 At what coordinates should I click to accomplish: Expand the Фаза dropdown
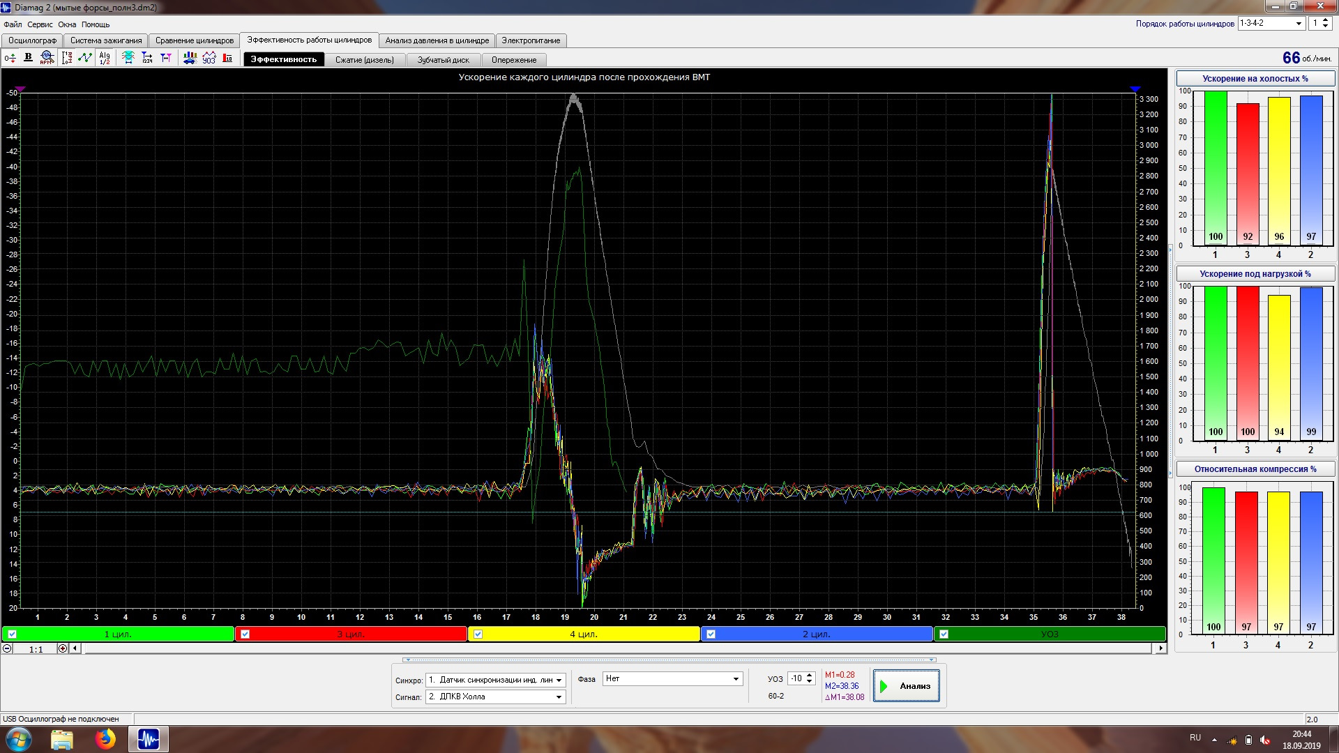[x=736, y=679]
